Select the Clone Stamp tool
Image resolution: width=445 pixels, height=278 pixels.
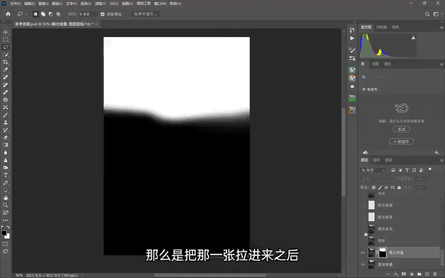[x=5, y=123]
